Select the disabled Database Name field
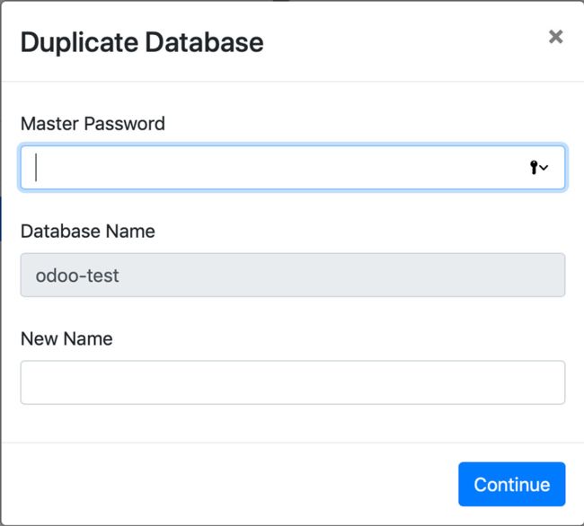The width and height of the screenshot is (584, 526). (293, 275)
